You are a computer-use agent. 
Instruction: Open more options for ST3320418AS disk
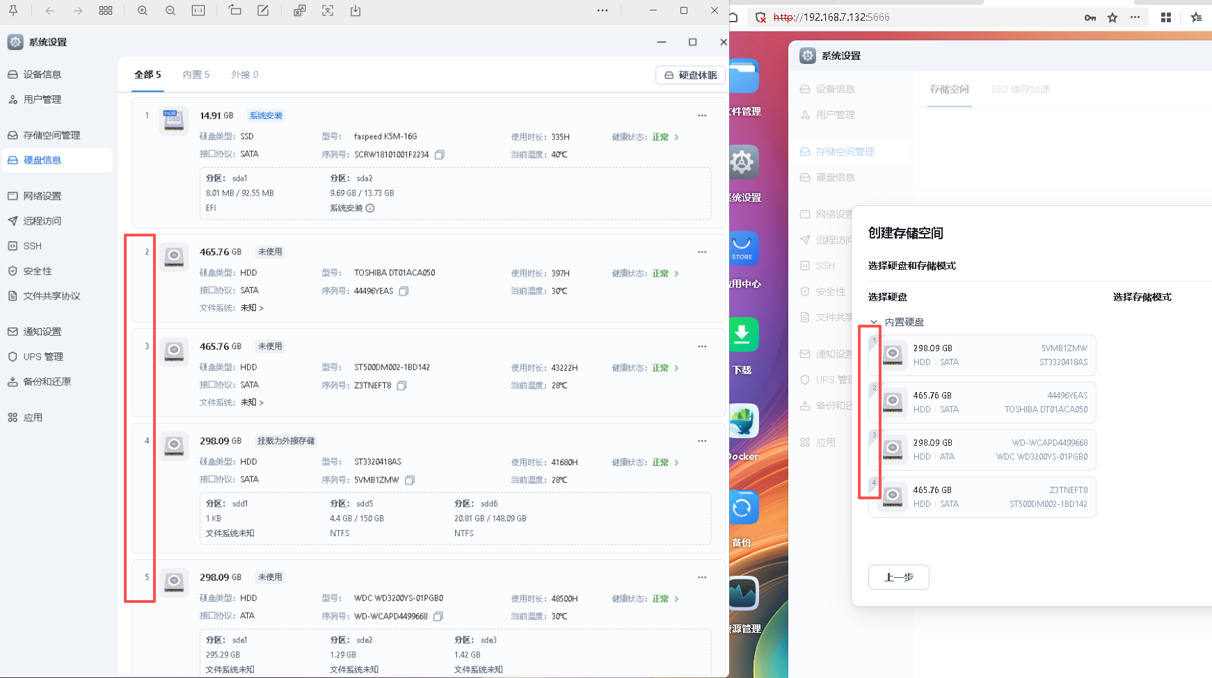point(702,441)
